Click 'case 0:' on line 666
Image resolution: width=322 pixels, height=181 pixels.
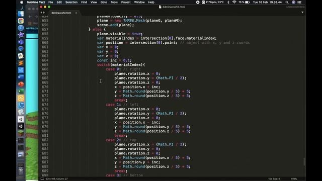pos(113,69)
